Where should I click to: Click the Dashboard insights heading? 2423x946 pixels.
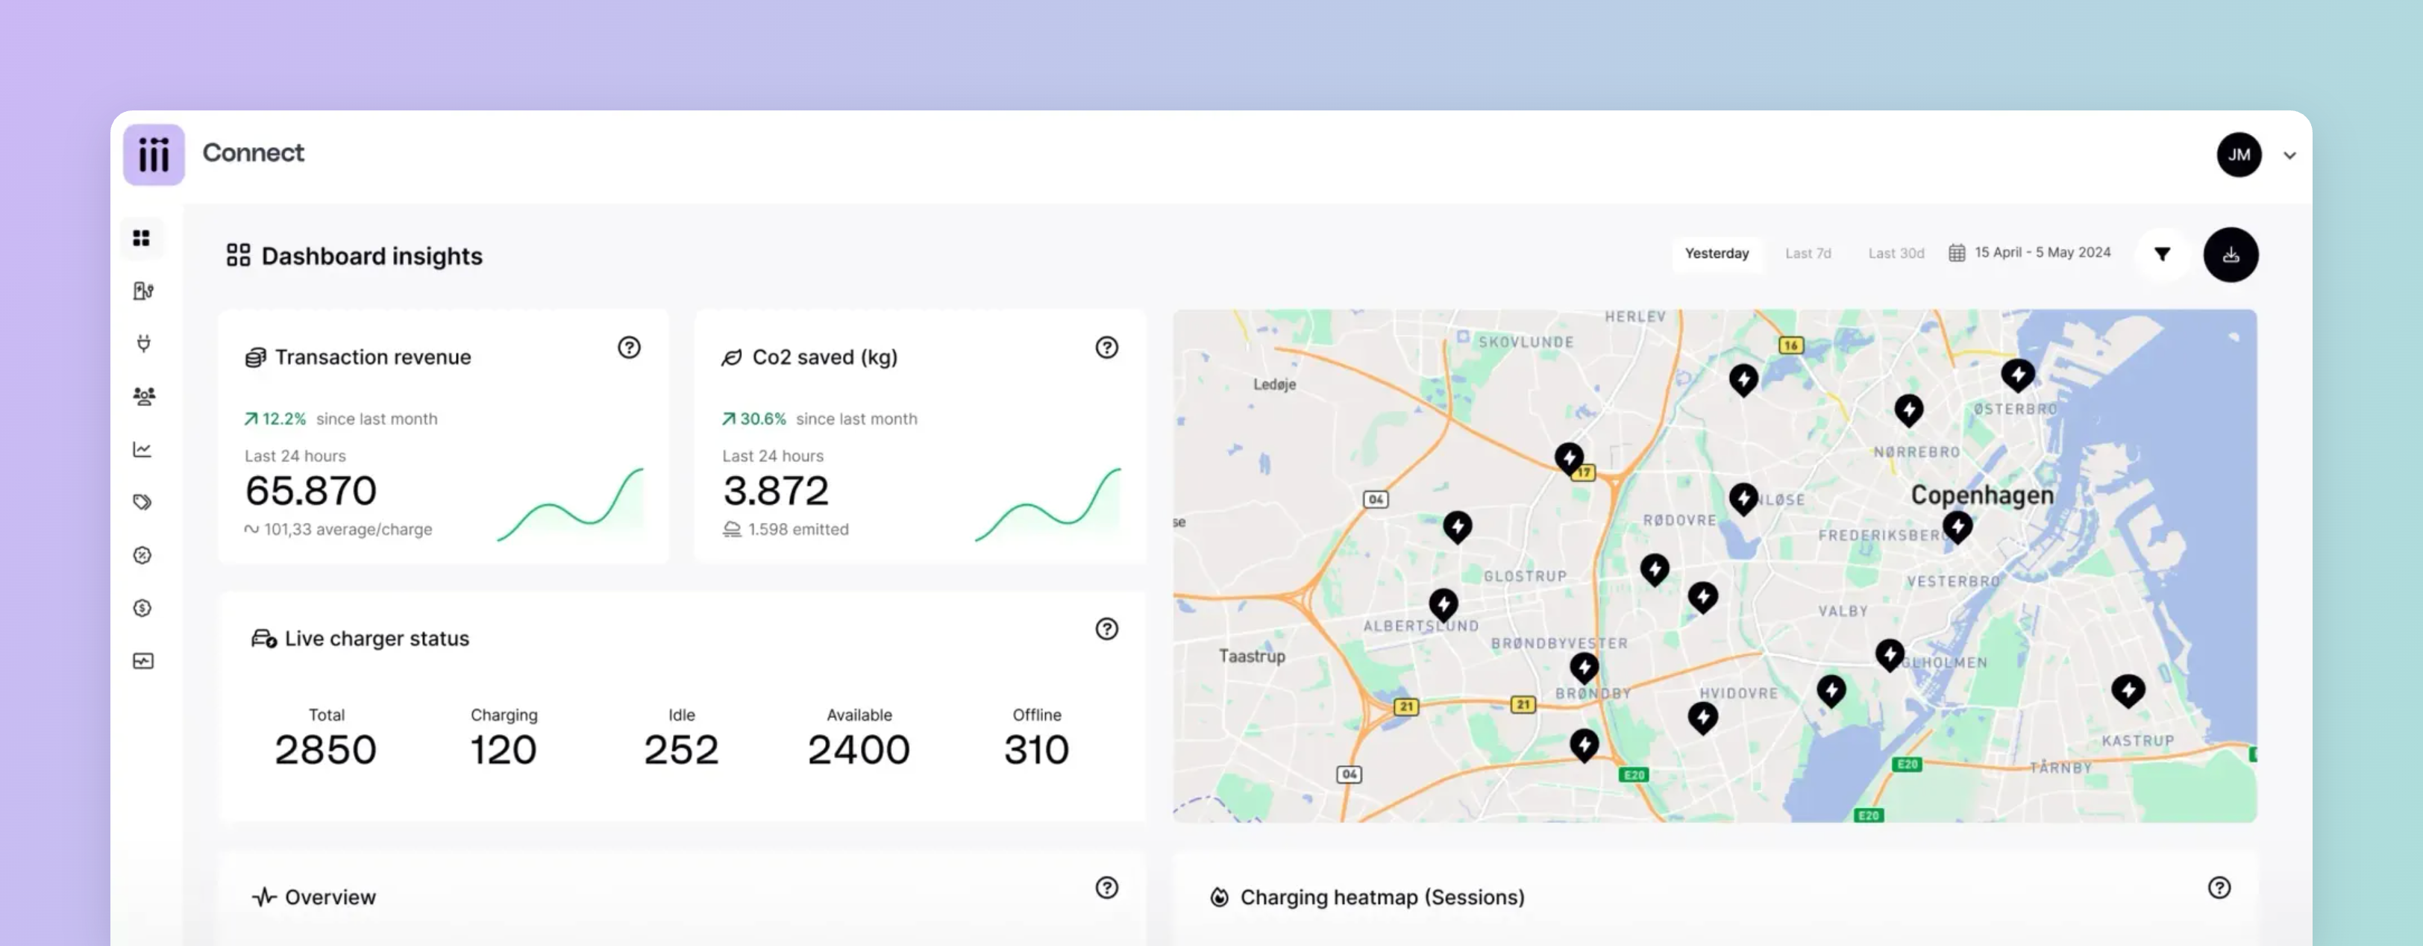(372, 256)
